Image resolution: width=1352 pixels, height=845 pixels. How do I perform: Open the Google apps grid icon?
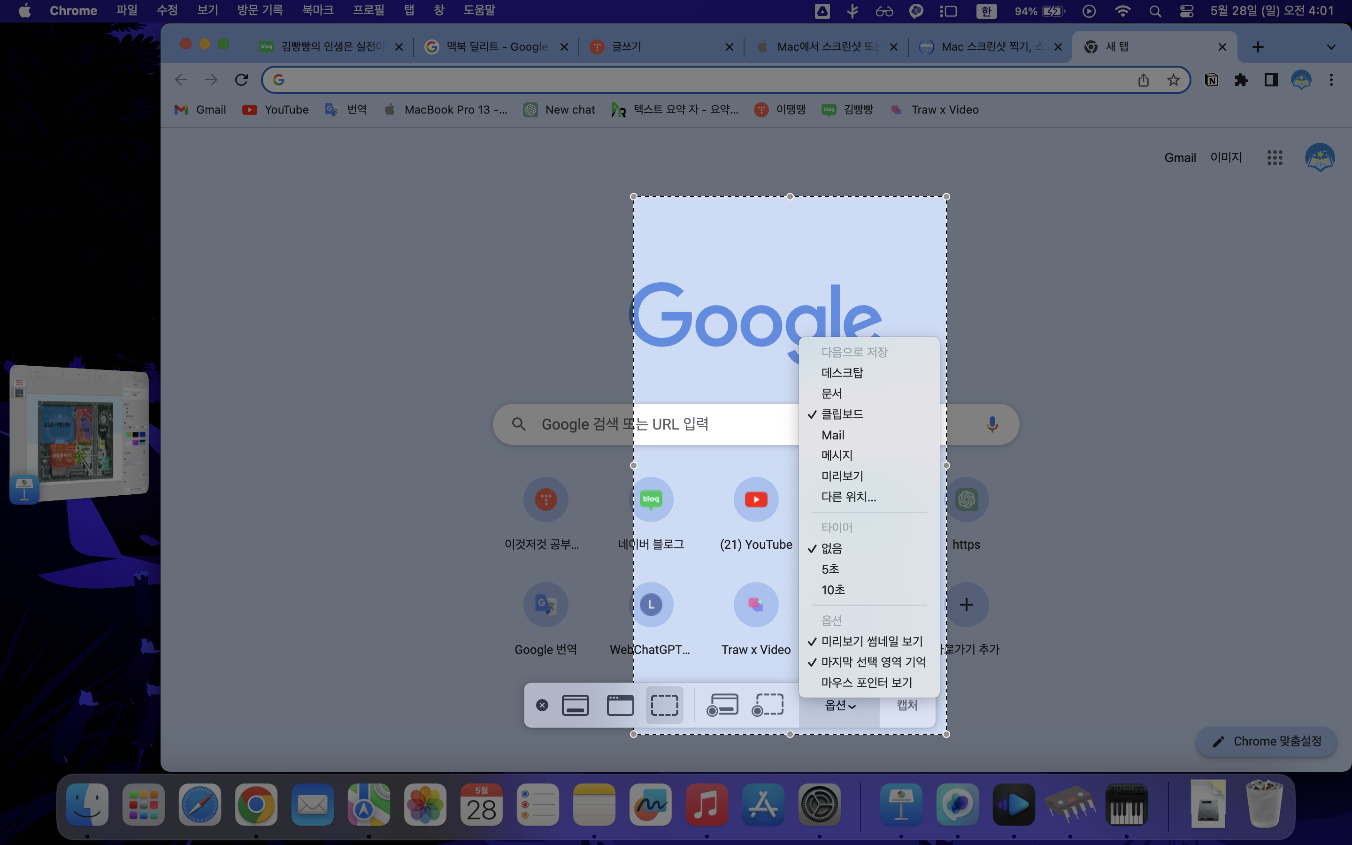pyautogui.click(x=1275, y=158)
